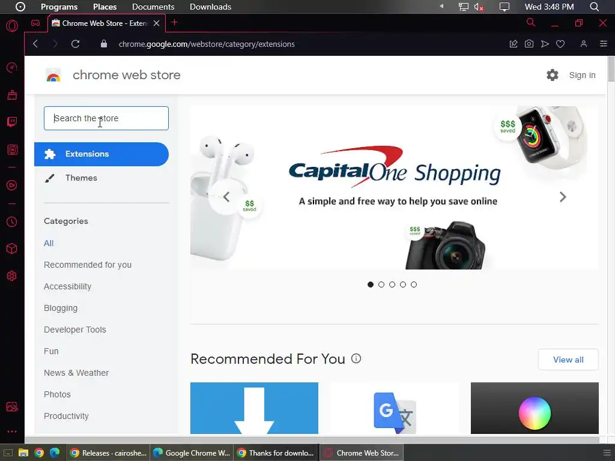
Task: Open Twitch panel in sidebar
Action: pos(12,122)
